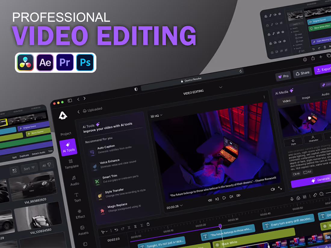Click the Share button
This screenshot has width=331, height=248.
[x=302, y=73]
